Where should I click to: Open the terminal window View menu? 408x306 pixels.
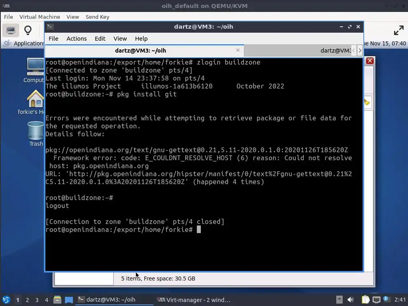[x=120, y=39]
